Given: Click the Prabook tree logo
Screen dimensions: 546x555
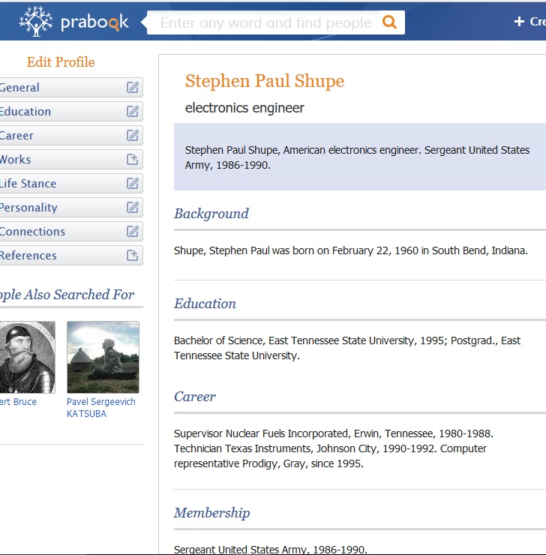Looking at the screenshot, I should click(x=36, y=21).
